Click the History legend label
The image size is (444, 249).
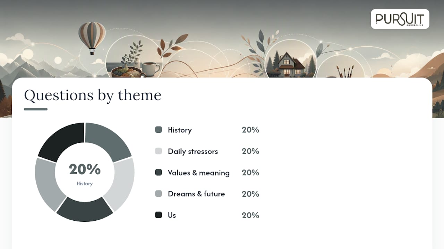[x=180, y=130]
